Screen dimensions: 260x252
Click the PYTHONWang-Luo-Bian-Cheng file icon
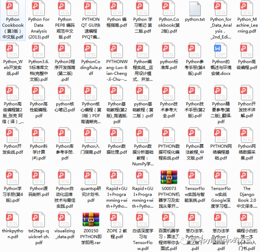tap(117, 50)
